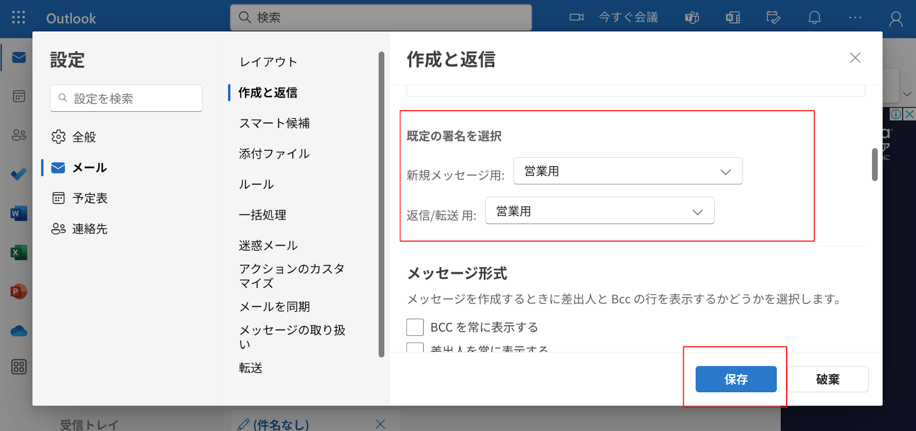Screen dimensions: 916x431
Task: Select the スマート候補 settings menu item
Action: (274, 123)
